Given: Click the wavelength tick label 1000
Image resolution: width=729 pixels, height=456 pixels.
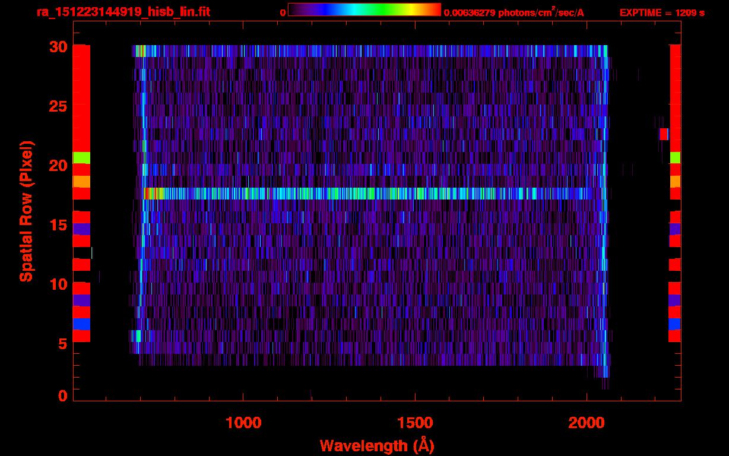Looking at the screenshot, I should [243, 423].
